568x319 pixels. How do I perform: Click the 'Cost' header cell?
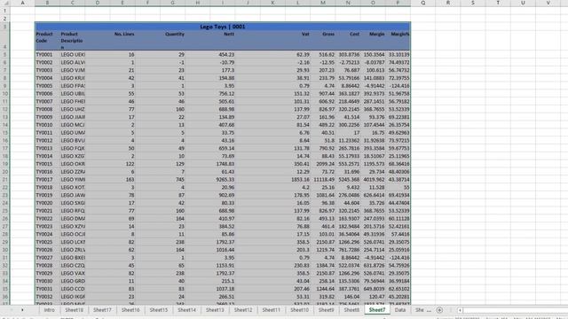pos(348,40)
